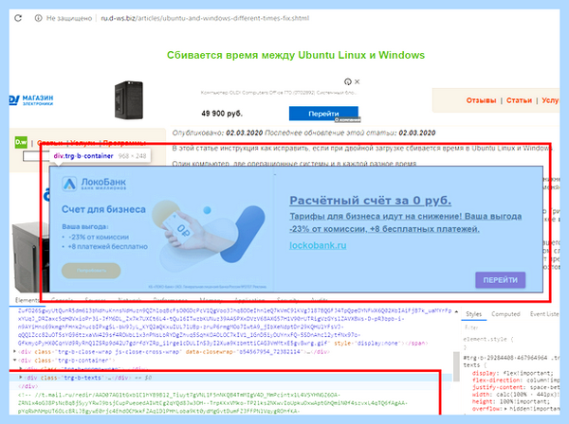Click the 'height: 100%!important' style rule

pyautogui.click(x=511, y=401)
